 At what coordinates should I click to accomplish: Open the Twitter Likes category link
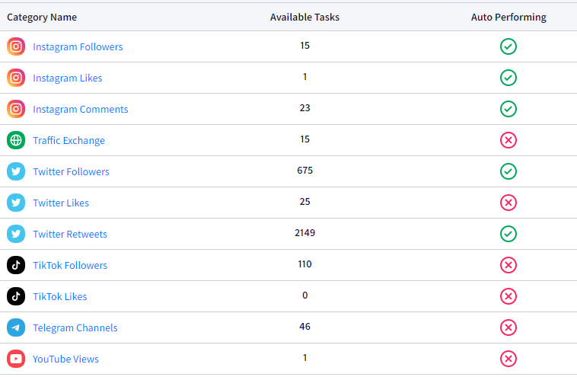click(x=61, y=203)
